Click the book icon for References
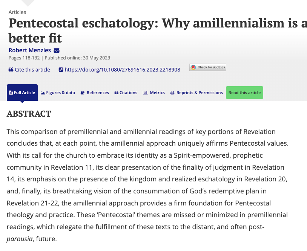Screen dimensions: 307x251 [83, 93]
